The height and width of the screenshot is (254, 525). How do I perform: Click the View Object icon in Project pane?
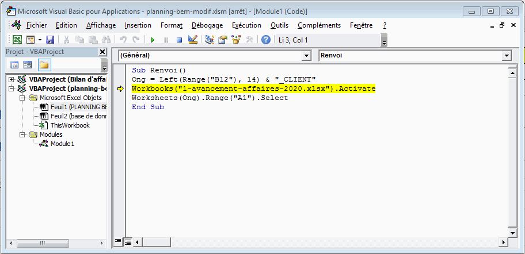click(27, 65)
